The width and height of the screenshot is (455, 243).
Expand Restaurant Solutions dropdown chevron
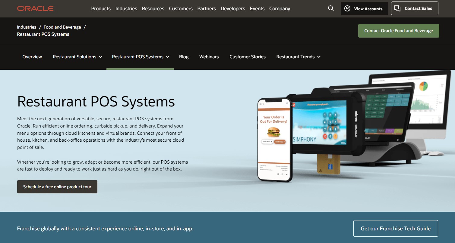coord(100,57)
